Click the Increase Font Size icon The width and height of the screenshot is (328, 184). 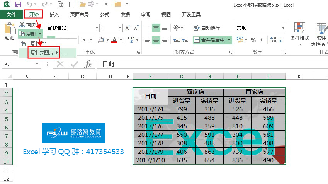click(x=127, y=28)
